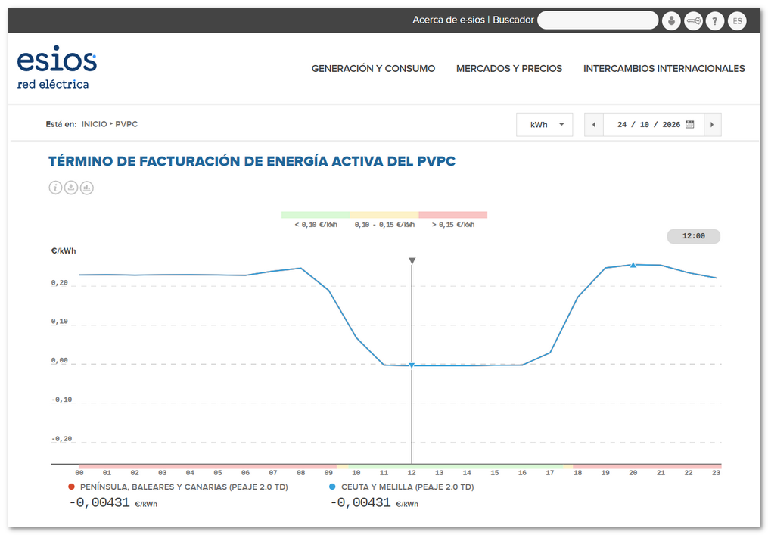The image size is (768, 535).
Task: Click the €/kWh y-axis unit label
Action: point(64,250)
